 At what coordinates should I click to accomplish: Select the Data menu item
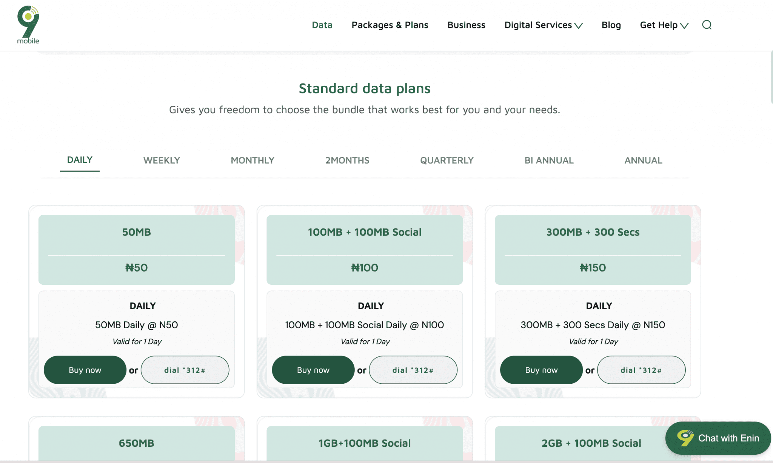tap(322, 25)
